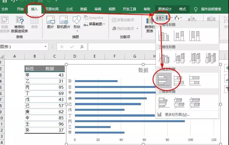This screenshot has height=145, width=229.
Task: Click 获取加载项 button
Action: pyautogui.click(x=123, y=20)
